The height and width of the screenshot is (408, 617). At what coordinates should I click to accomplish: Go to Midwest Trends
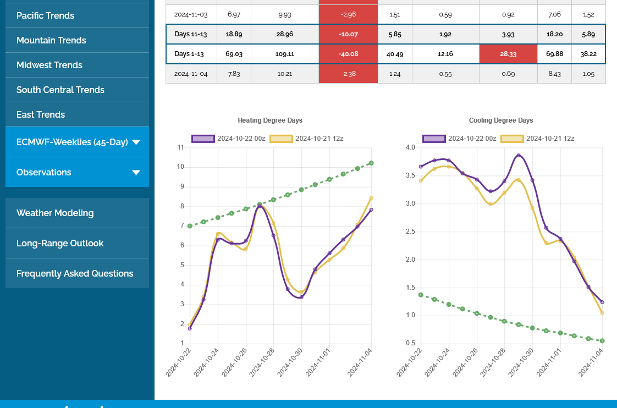[x=49, y=65]
